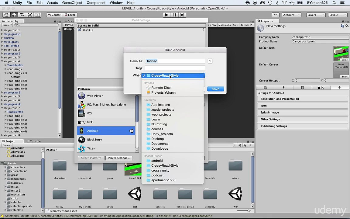Image resolution: width=350 pixels, height=219 pixels.
Task: Open the Assets menu
Action: coord(52,3)
